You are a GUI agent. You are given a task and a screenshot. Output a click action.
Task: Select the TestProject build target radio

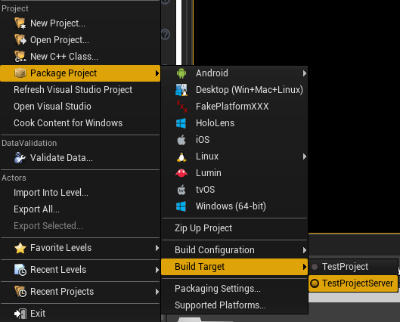[x=315, y=267]
